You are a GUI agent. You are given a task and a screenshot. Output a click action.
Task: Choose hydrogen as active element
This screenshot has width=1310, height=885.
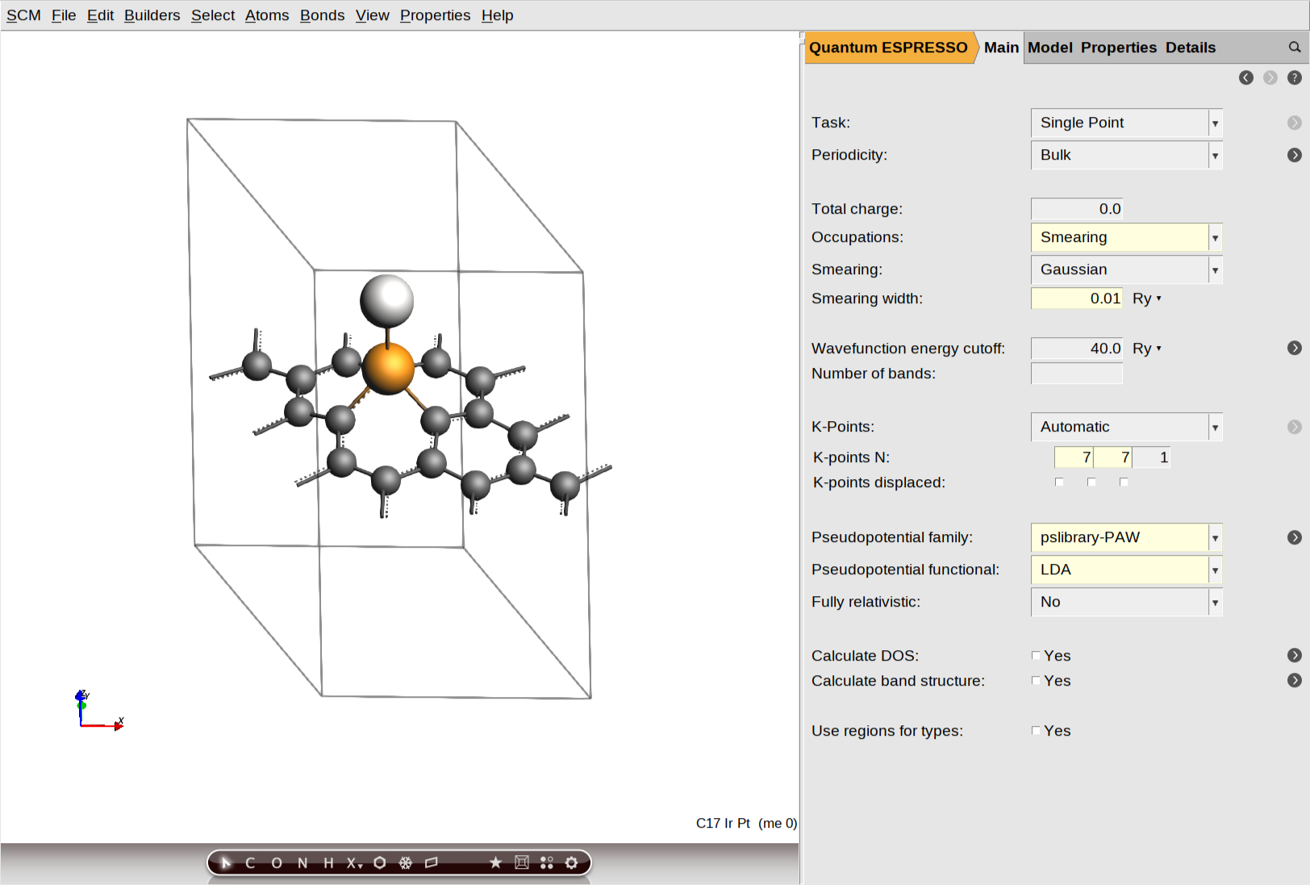click(x=327, y=862)
